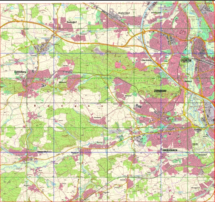215x202 pixels.
Task: Click the Dambach label south of Fürth
Action: pyautogui.click(x=188, y=81)
